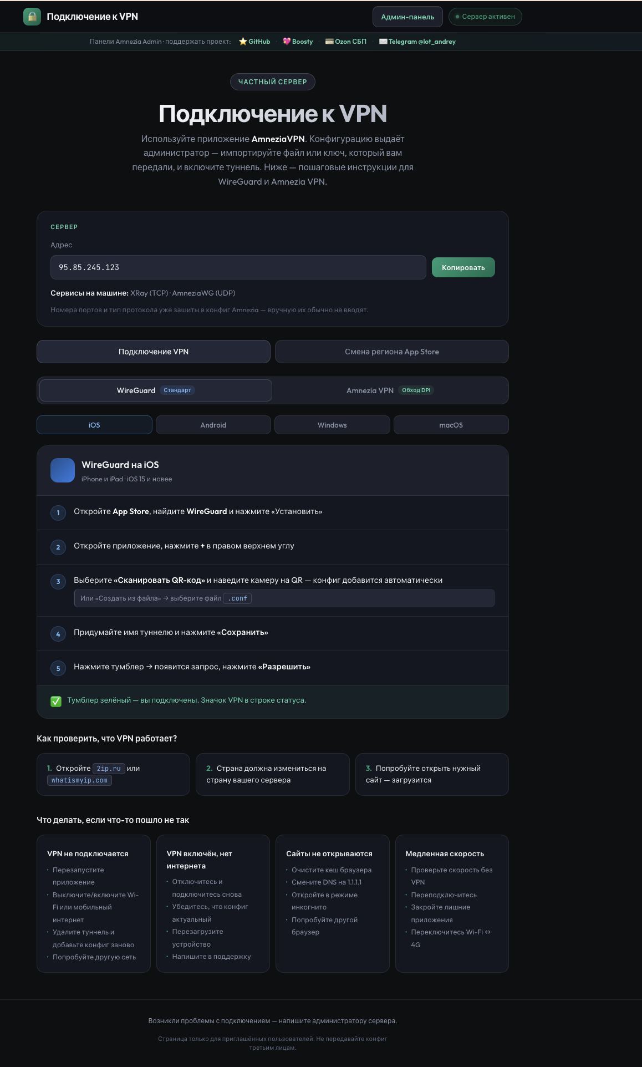Viewport: 642px width, 1067px height.
Task: Click the 2ip.ru code link
Action: pos(109,768)
